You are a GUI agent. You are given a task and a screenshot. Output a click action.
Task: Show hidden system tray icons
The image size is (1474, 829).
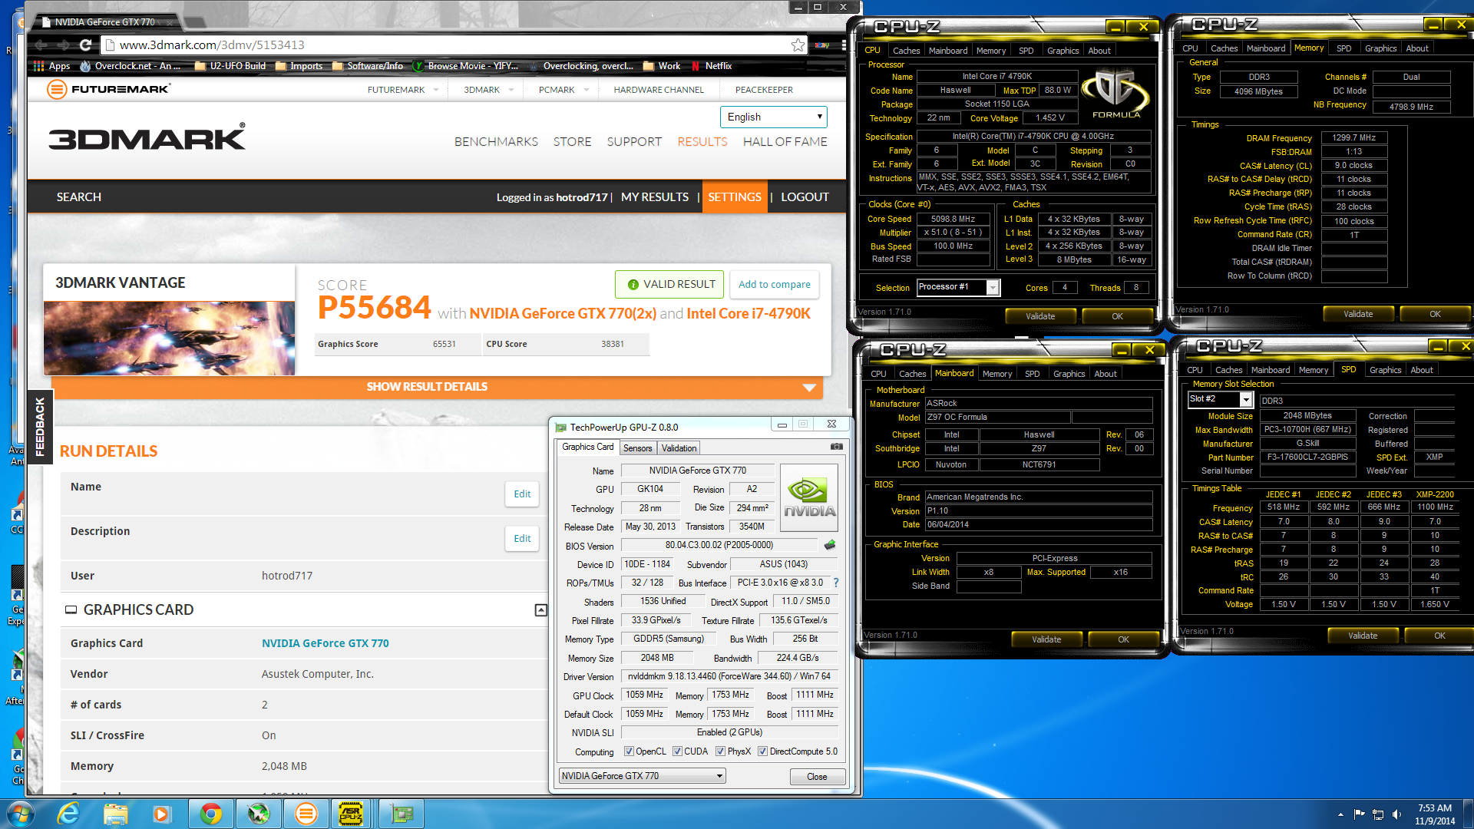[x=1340, y=814]
